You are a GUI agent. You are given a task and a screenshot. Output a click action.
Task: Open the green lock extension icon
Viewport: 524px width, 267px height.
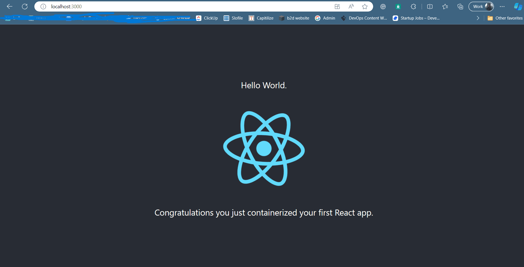(398, 7)
